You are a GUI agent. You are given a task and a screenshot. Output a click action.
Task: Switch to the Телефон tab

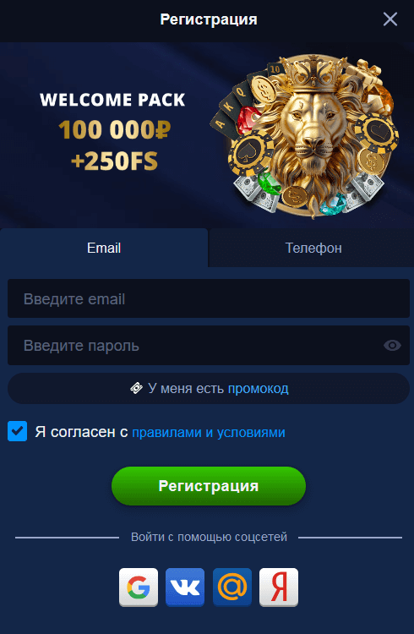click(x=313, y=248)
